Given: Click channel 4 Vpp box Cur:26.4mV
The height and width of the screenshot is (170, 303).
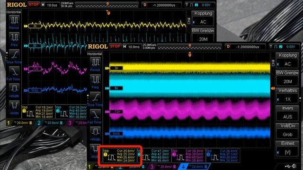Looking at the screenshot, I should click(x=223, y=155).
